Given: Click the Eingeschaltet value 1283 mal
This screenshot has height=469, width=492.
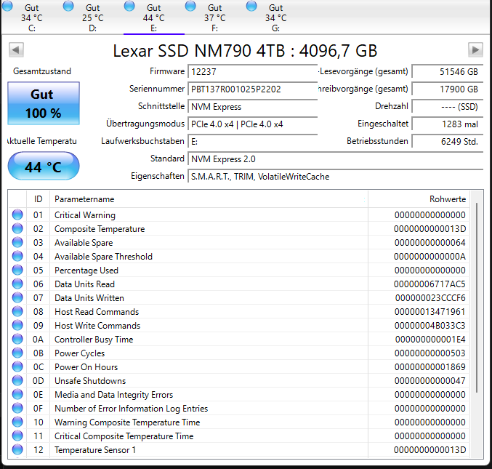Looking at the screenshot, I should pyautogui.click(x=448, y=124).
